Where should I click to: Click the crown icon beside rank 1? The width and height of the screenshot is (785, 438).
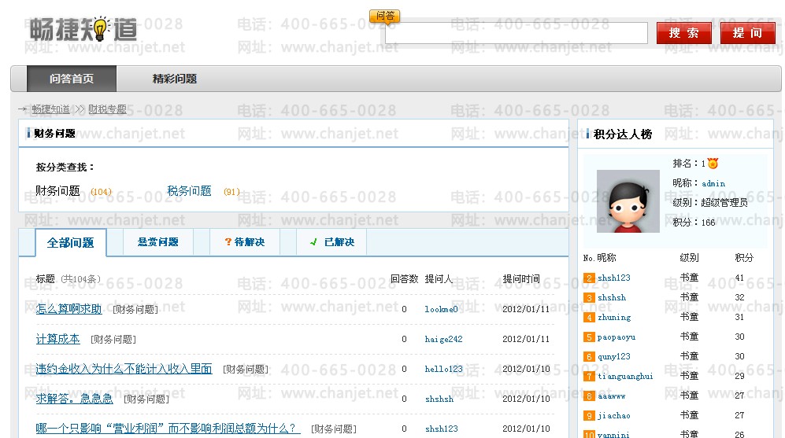pyautogui.click(x=713, y=164)
